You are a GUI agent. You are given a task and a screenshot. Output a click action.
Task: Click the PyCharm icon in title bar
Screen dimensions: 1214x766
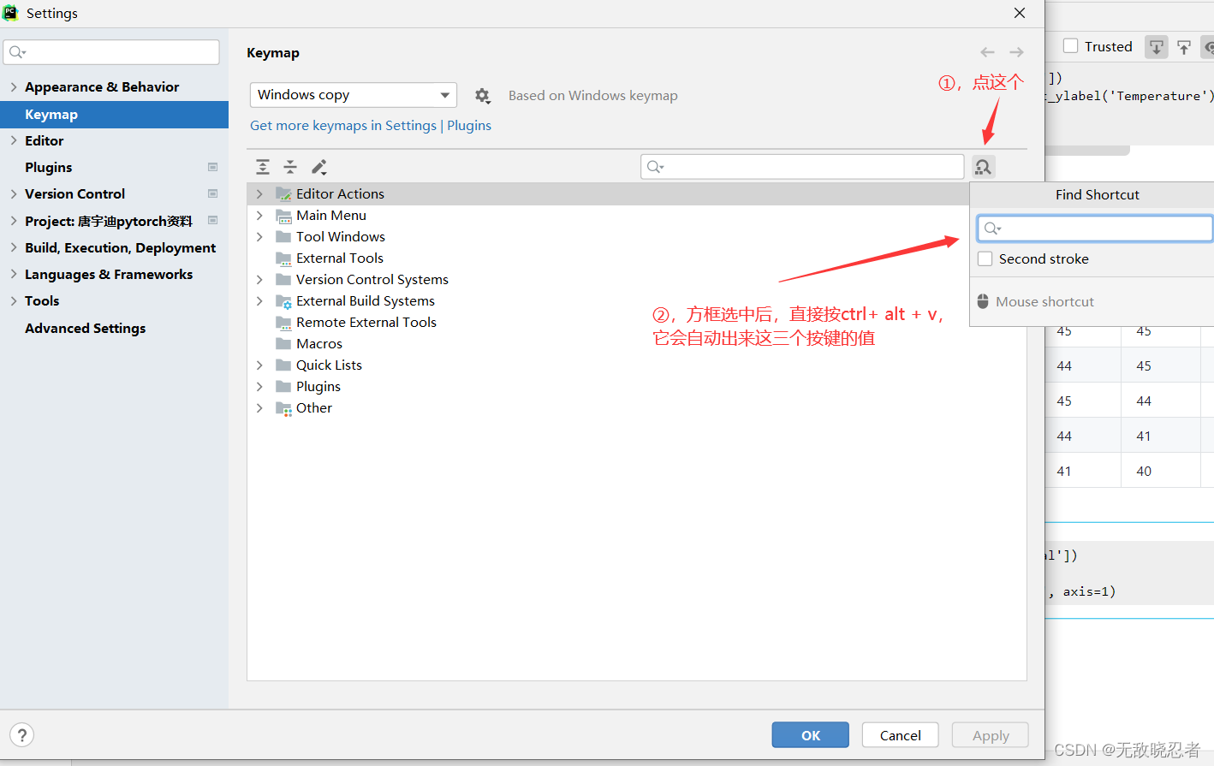pos(10,13)
